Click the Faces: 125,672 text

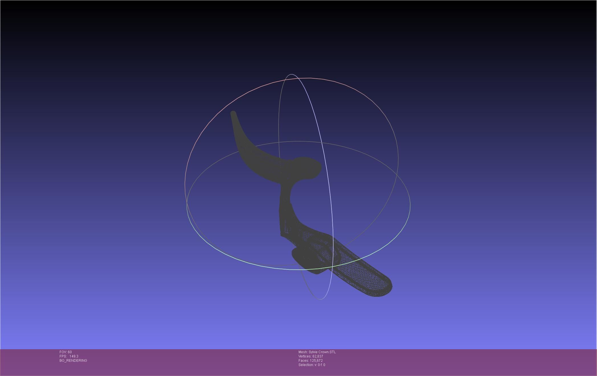(310, 361)
